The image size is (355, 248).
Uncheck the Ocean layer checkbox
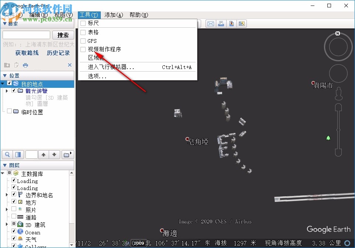click(x=14, y=231)
